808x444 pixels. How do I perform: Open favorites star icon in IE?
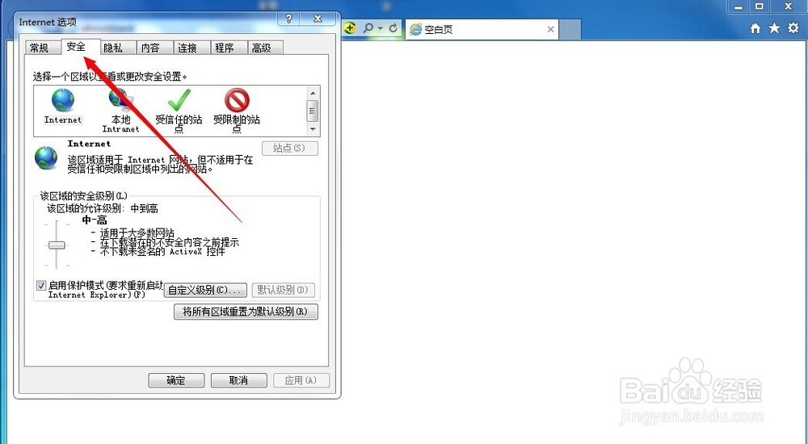point(774,28)
